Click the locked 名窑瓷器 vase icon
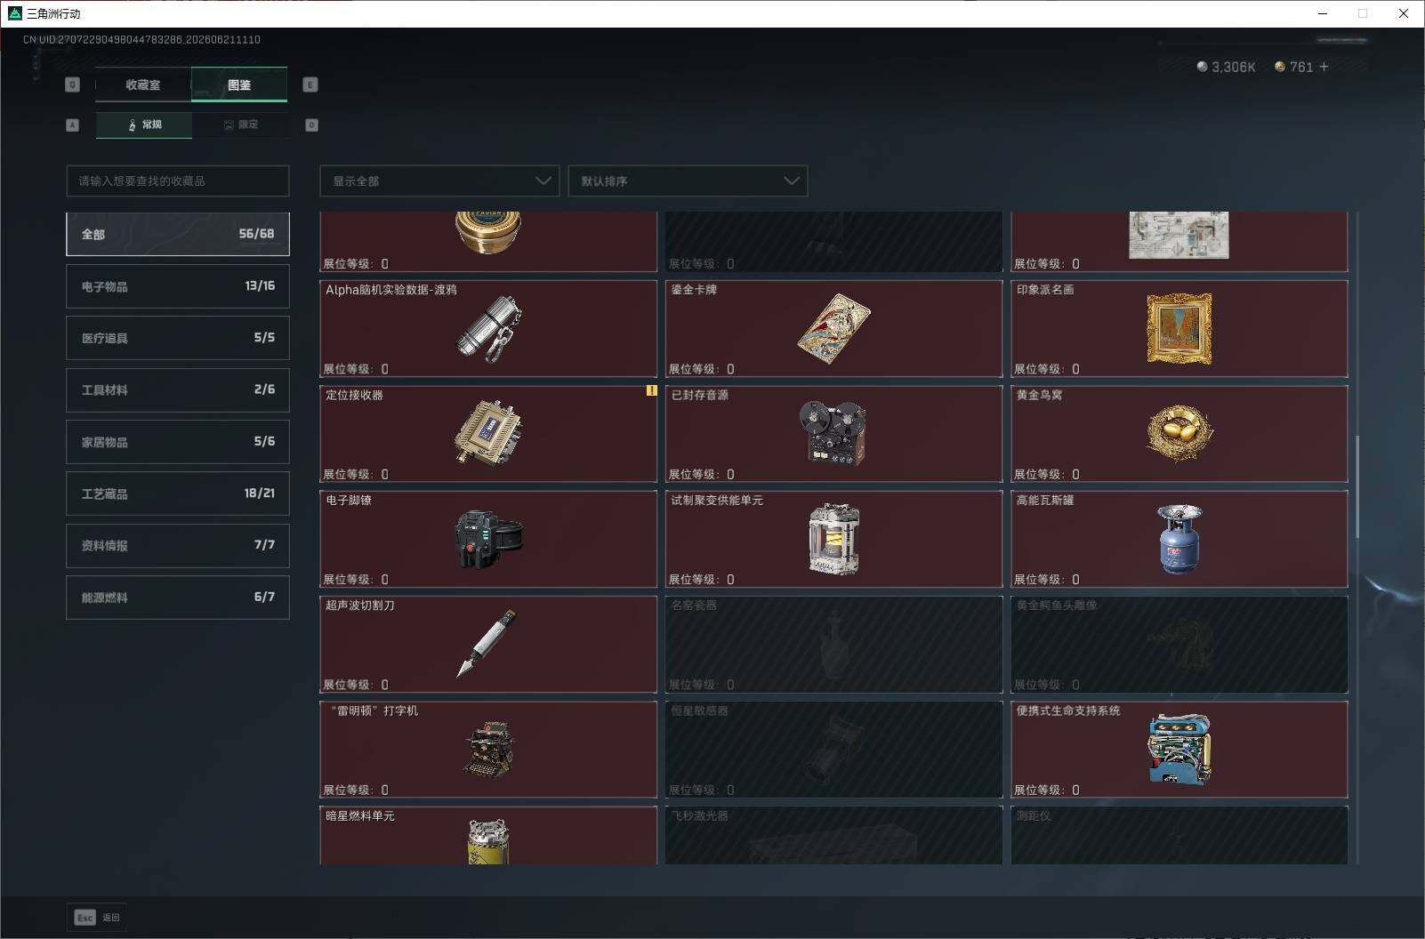Viewport: 1425px width, 939px height. tap(833, 645)
